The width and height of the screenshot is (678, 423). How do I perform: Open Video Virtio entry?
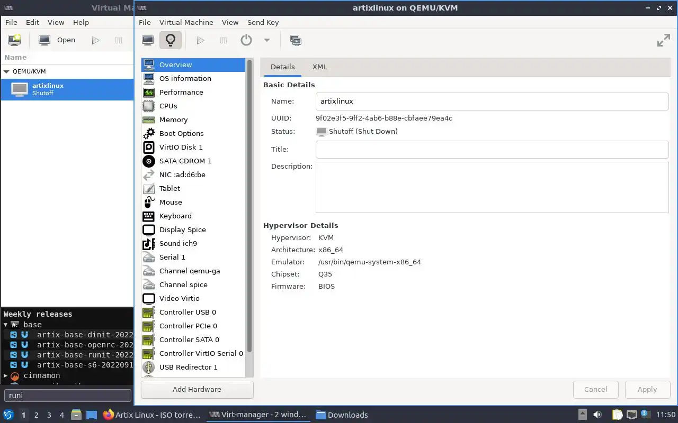pyautogui.click(x=193, y=298)
